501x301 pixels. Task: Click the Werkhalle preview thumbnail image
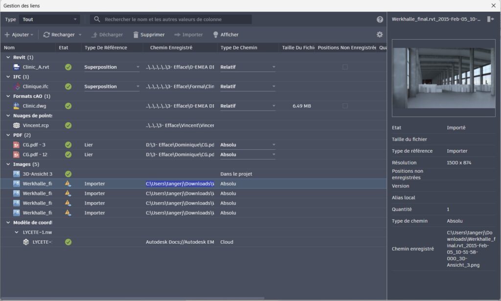(x=443, y=78)
